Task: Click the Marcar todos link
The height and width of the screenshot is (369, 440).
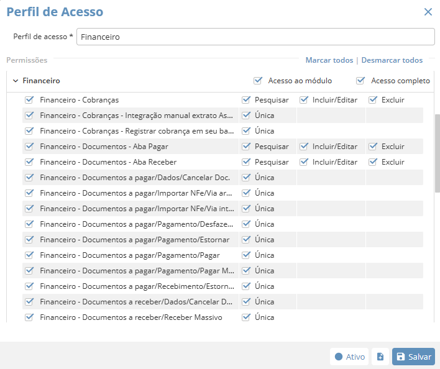Action: coord(329,60)
